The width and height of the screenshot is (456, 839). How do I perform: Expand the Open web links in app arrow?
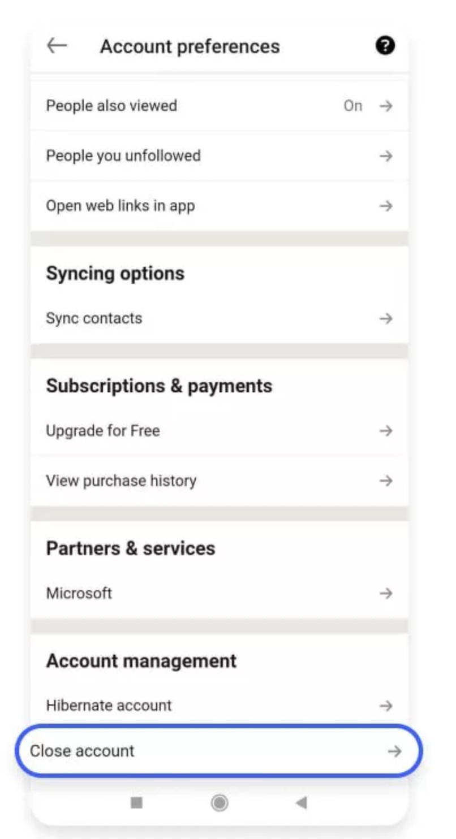(x=386, y=206)
